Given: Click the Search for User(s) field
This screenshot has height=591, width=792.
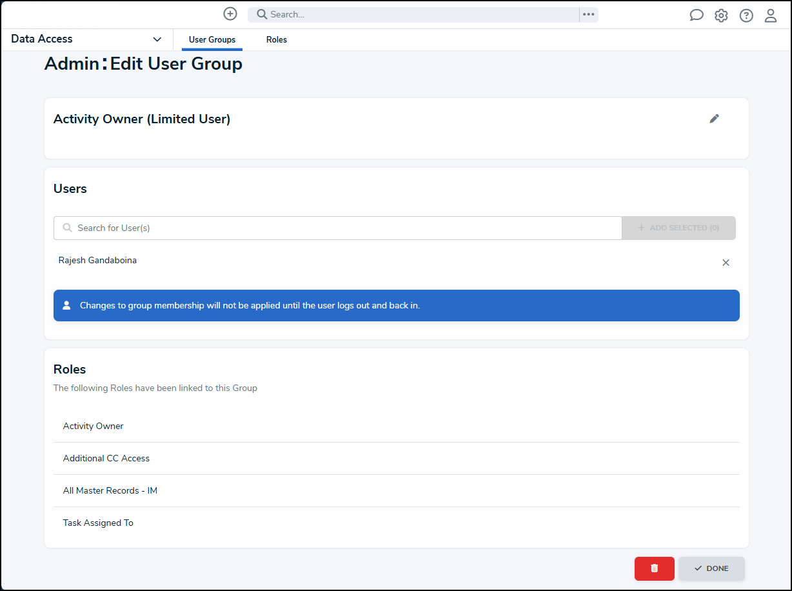Looking at the screenshot, I should [x=338, y=228].
